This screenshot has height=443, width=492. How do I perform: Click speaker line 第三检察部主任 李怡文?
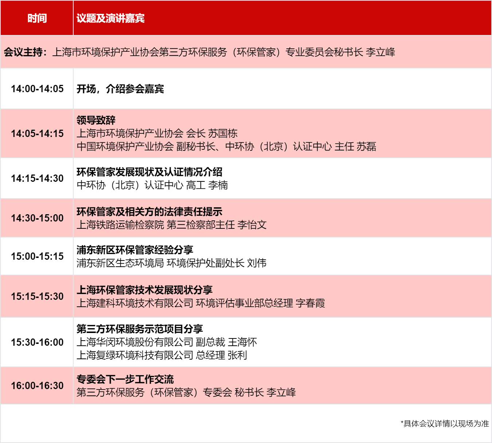coord(172,225)
